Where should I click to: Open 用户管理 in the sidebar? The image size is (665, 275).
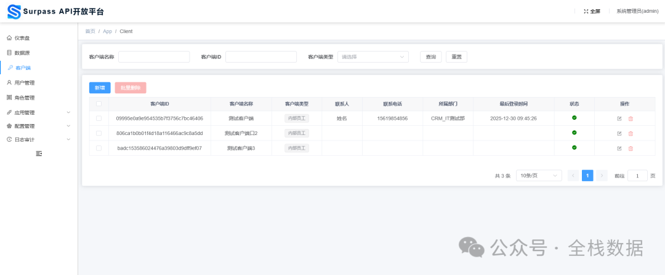point(25,83)
